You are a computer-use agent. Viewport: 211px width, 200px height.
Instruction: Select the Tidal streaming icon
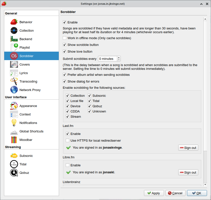14,164
